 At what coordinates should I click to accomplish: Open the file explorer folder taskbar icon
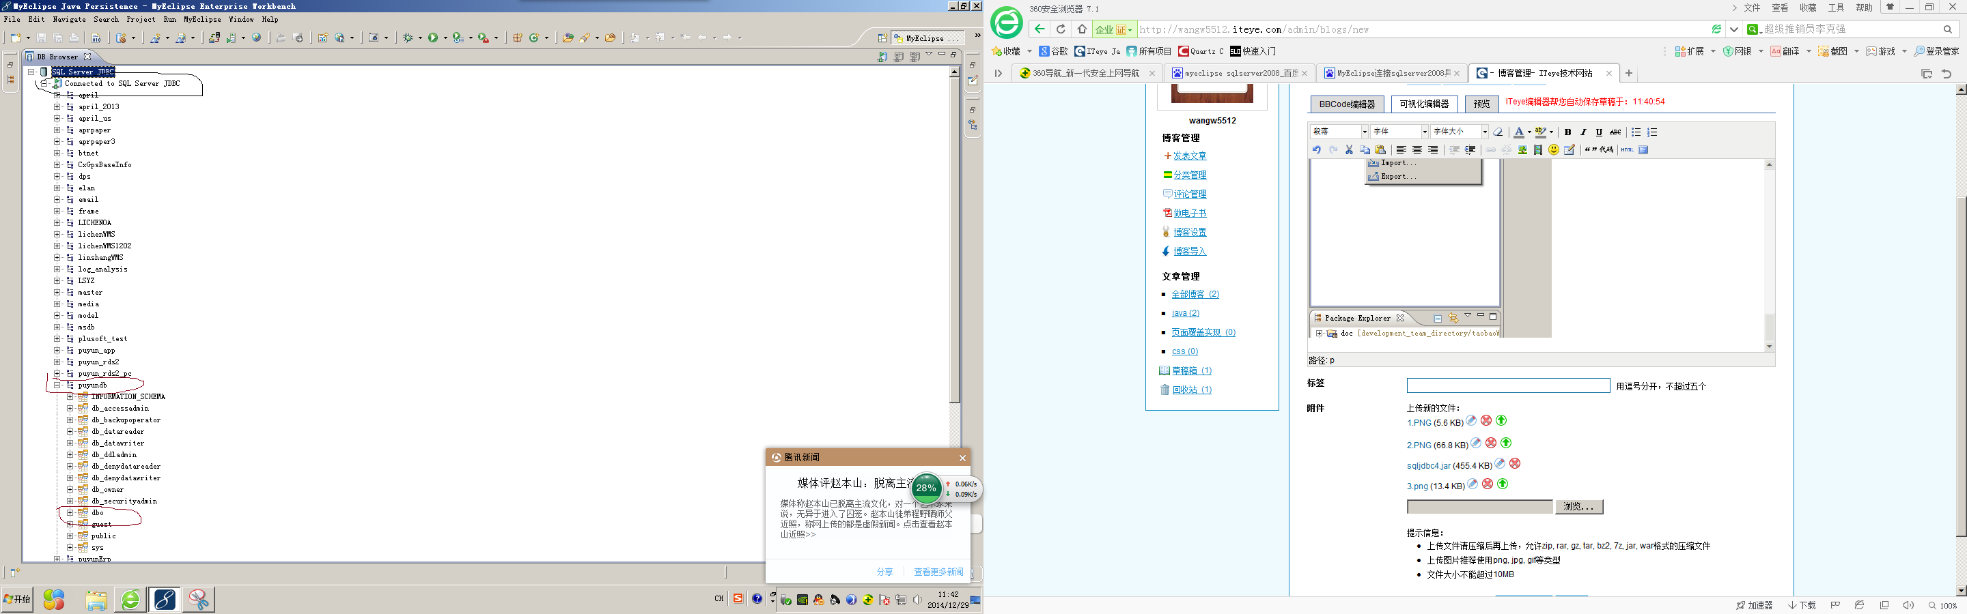pos(96,600)
